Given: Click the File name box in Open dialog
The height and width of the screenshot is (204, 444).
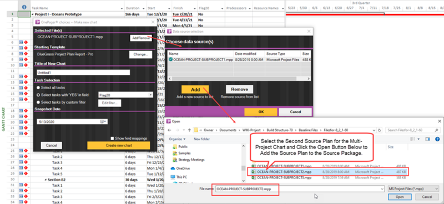Looking at the screenshot, I should [300, 188].
